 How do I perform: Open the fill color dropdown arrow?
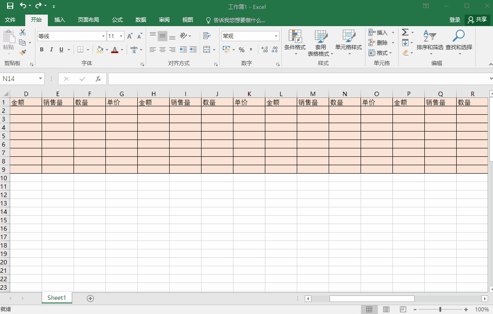(x=107, y=50)
